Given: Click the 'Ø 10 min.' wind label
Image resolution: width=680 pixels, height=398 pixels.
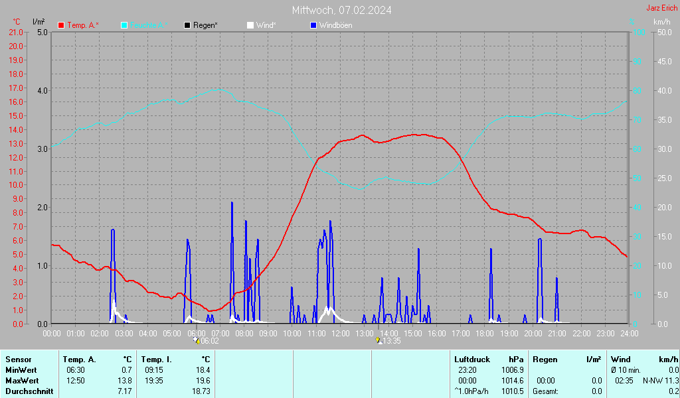Looking at the screenshot, I should 626,370.
